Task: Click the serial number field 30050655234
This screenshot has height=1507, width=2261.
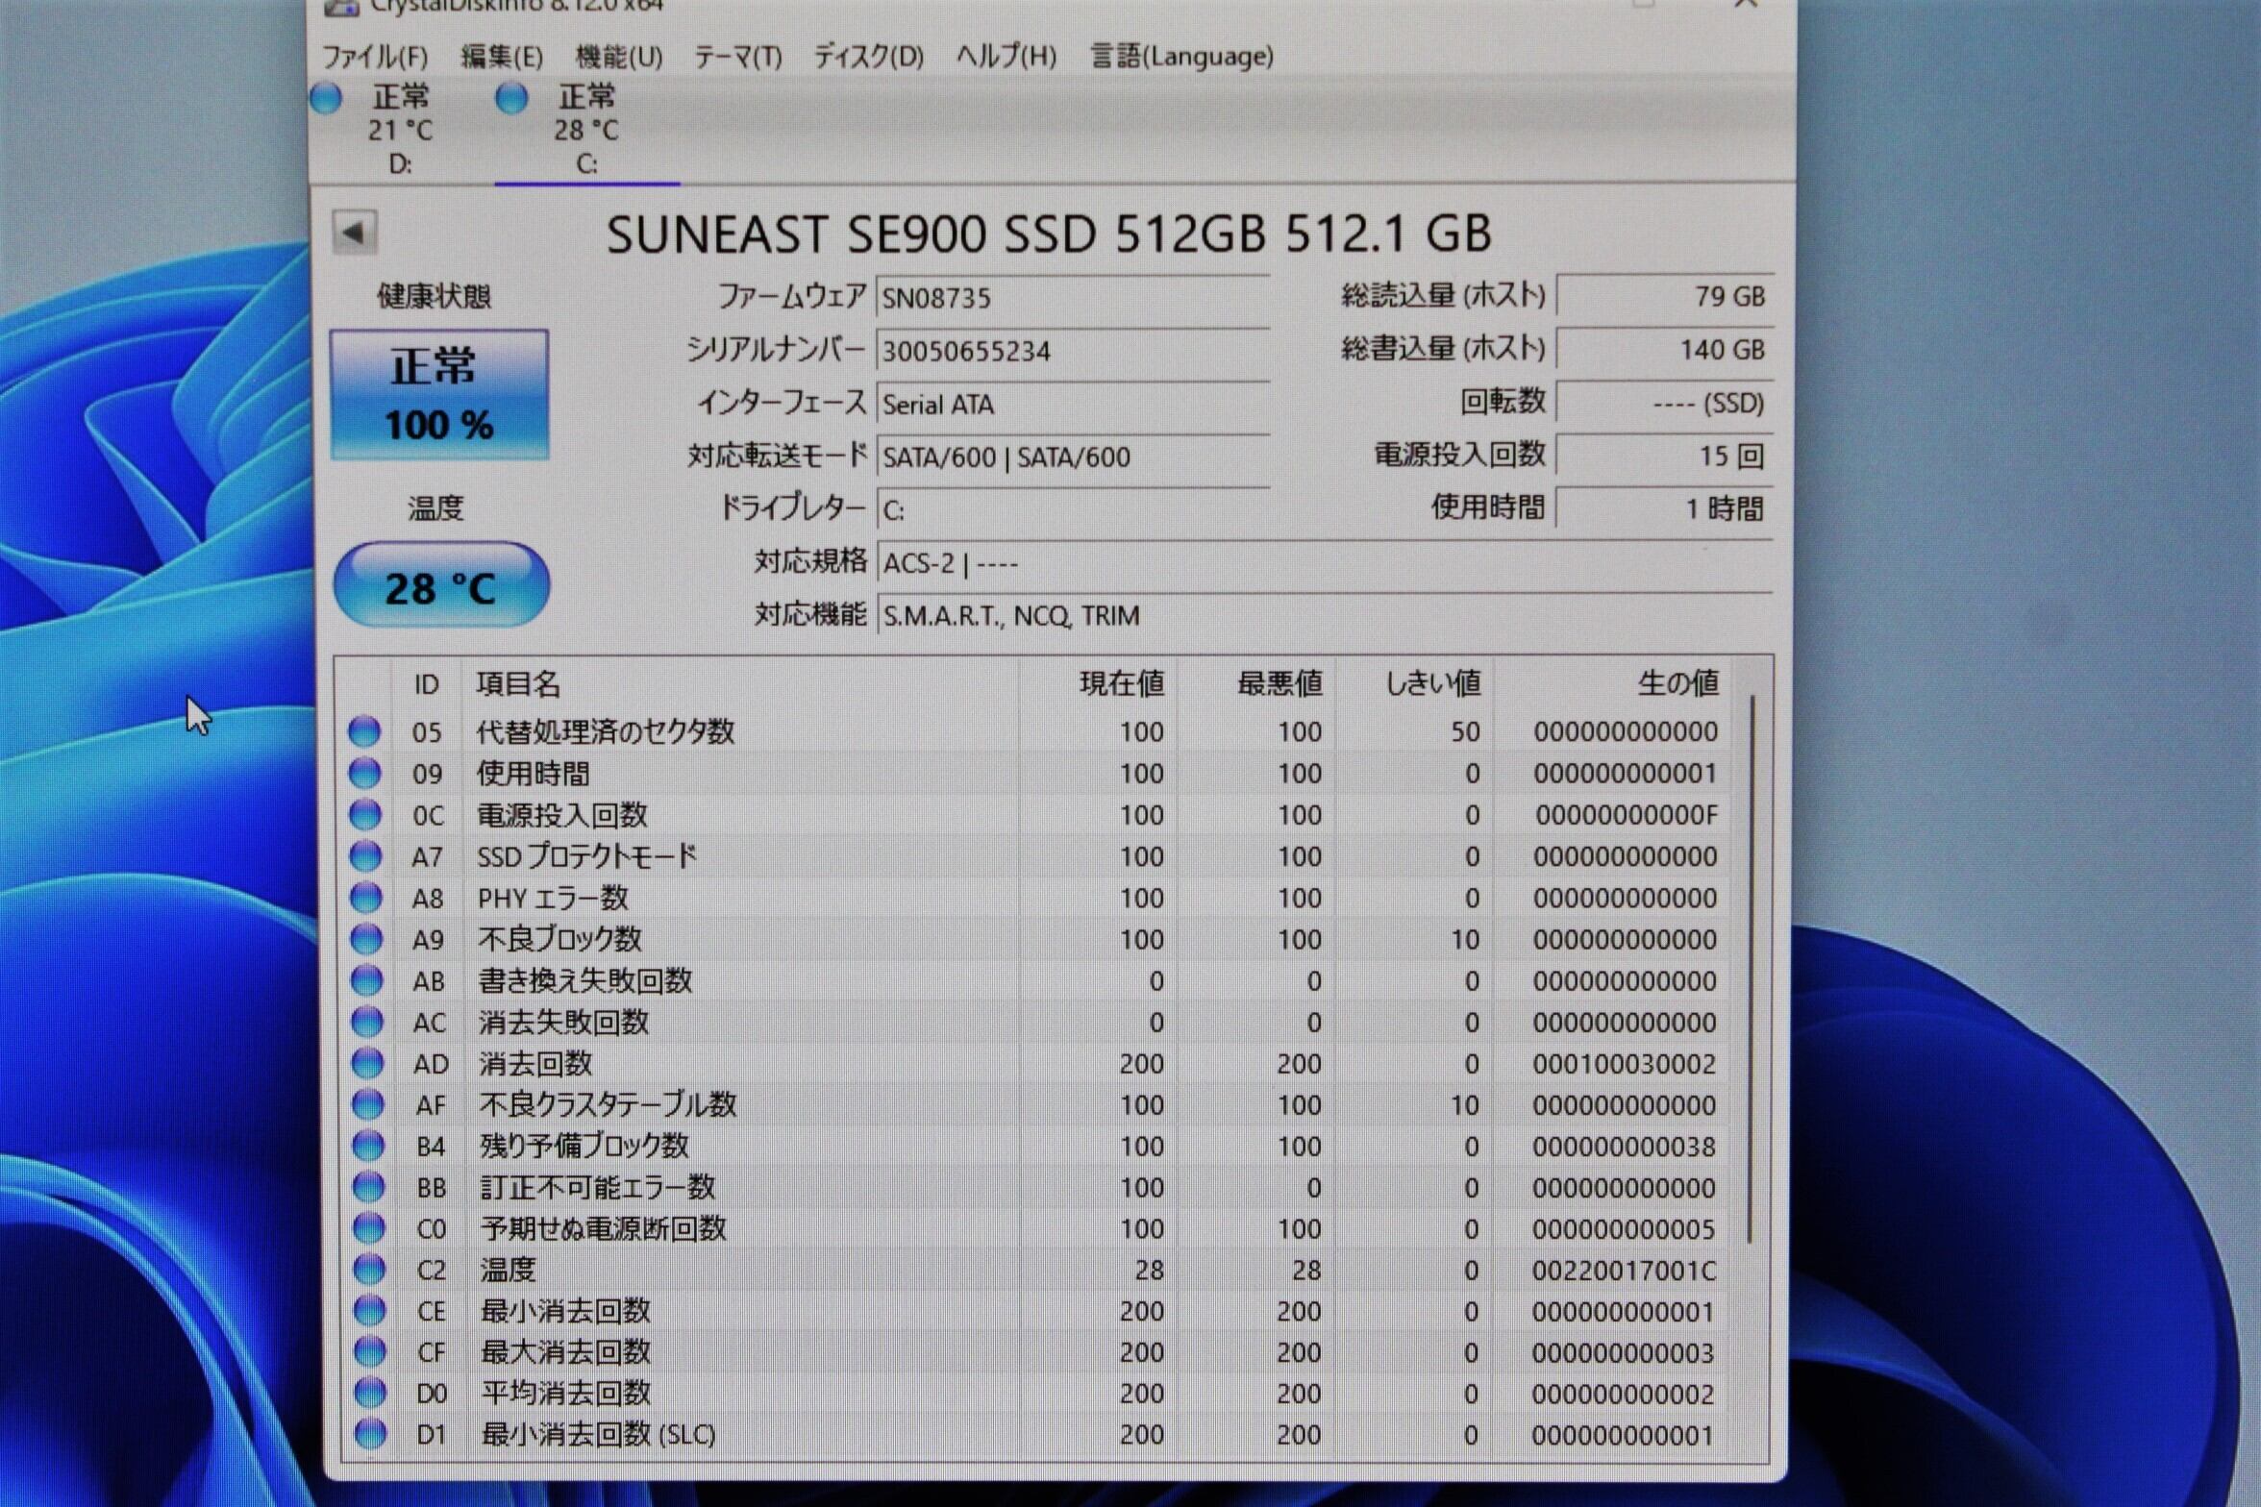Action: (x=1073, y=351)
